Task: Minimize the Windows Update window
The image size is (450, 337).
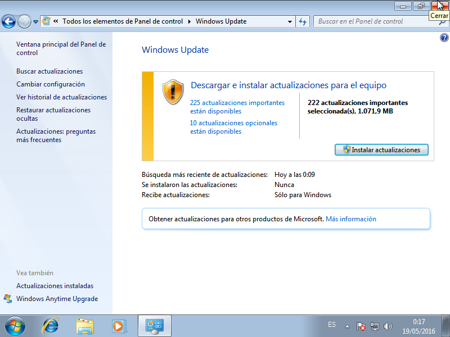Action: click(403, 6)
